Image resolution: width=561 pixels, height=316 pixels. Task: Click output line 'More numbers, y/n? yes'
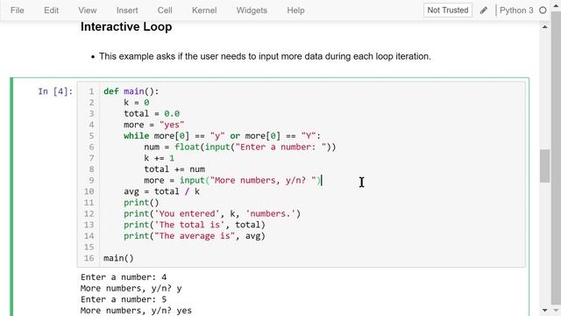coord(136,310)
